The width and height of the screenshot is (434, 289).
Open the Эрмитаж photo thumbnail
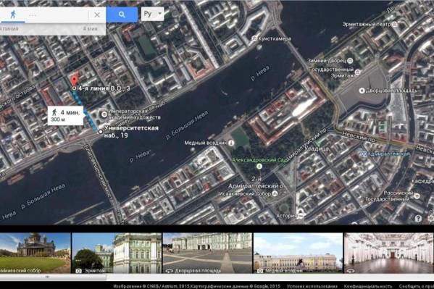[x=117, y=253]
